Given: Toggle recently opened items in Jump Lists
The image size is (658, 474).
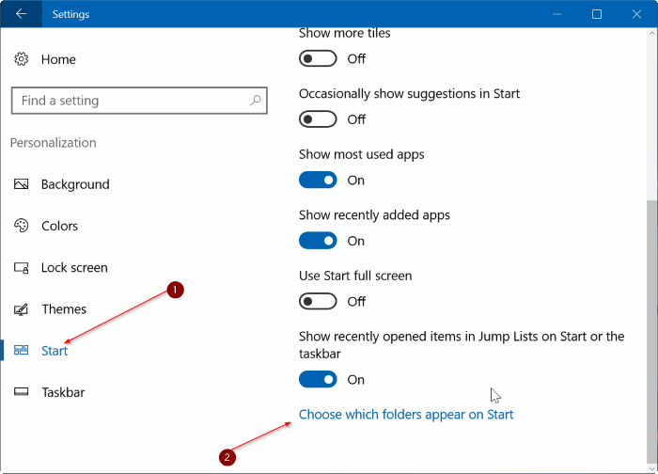Looking at the screenshot, I should click(318, 380).
